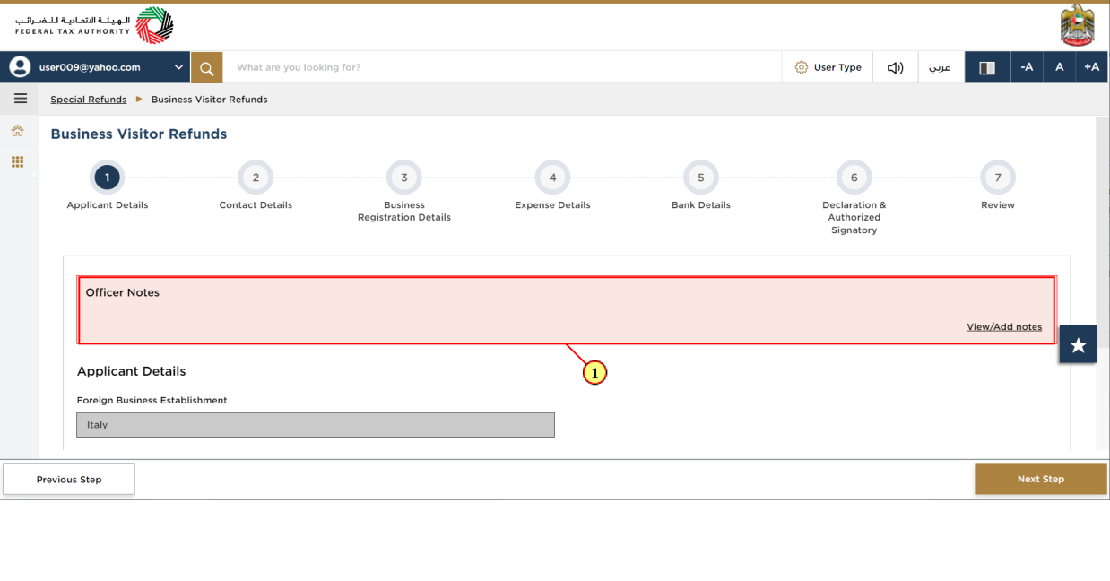Click the Applicant Details section heading

[x=132, y=371]
